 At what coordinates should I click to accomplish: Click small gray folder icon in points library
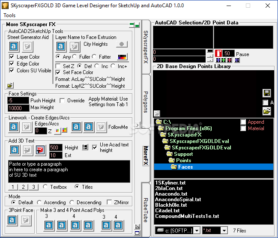pos(157,113)
